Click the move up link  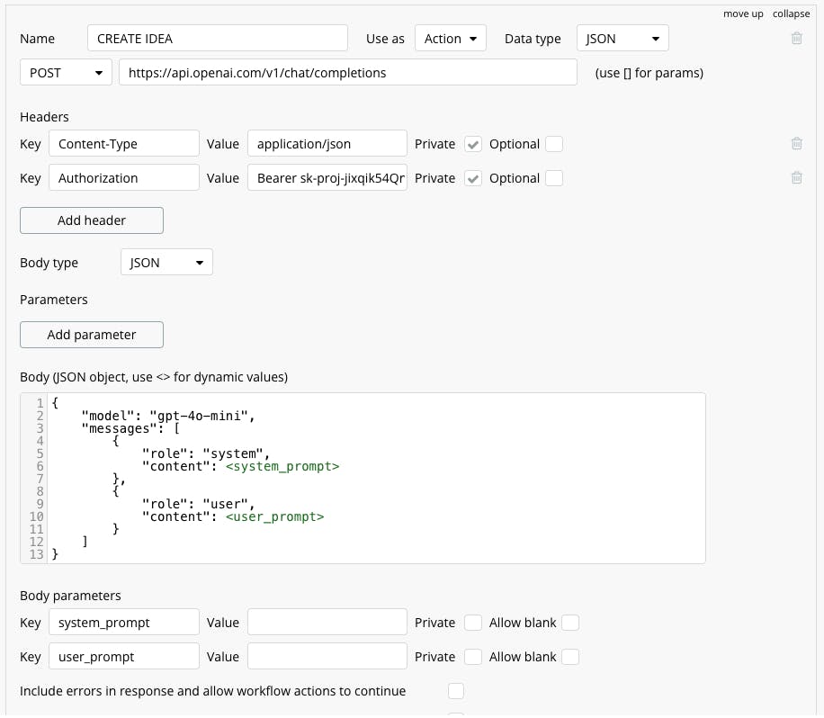743,13
